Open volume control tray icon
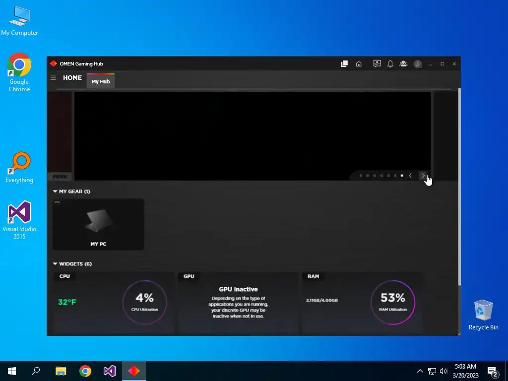This screenshot has height=381, width=508. coord(444,371)
